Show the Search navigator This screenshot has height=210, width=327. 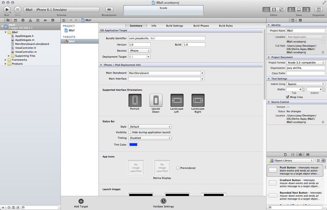[x=23, y=20]
